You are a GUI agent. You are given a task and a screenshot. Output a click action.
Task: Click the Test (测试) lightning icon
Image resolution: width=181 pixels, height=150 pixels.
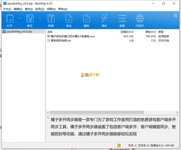point(104,19)
